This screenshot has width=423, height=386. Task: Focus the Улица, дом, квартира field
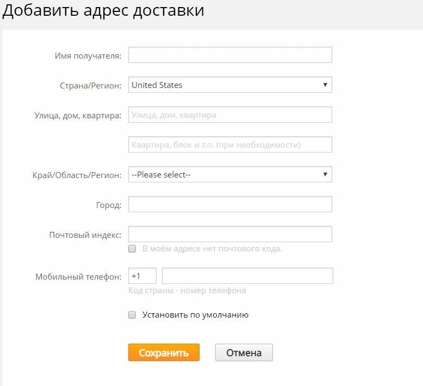230,115
